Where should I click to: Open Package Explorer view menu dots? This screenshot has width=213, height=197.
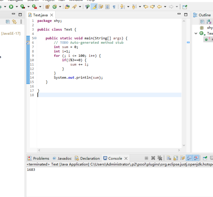click(21, 22)
